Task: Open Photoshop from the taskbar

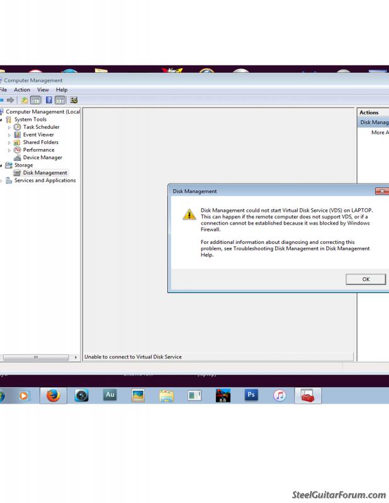Action: pos(251,395)
